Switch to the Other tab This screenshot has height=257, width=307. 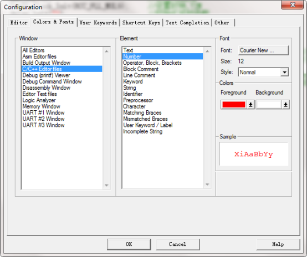coord(223,23)
